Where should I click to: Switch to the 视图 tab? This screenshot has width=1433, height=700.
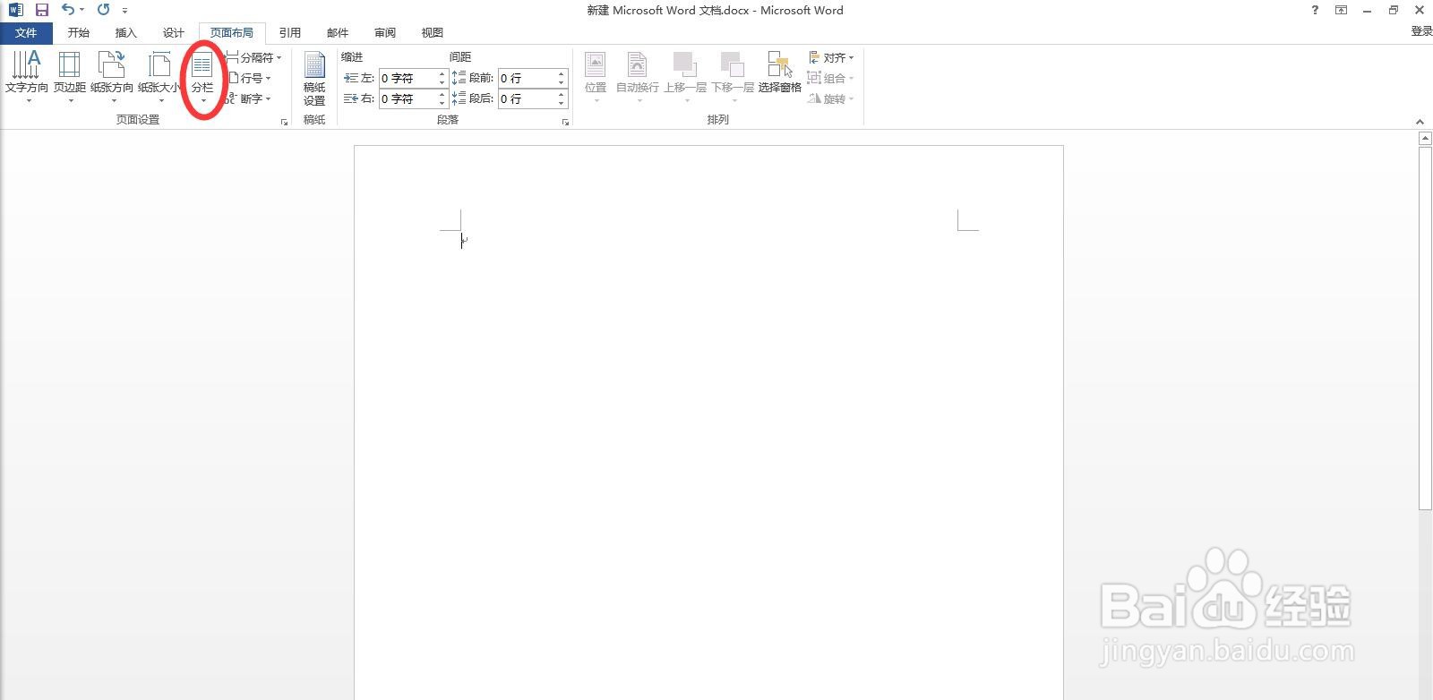click(433, 32)
